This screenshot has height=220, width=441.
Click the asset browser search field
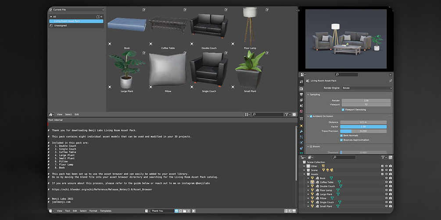pyautogui.click(x=268, y=114)
